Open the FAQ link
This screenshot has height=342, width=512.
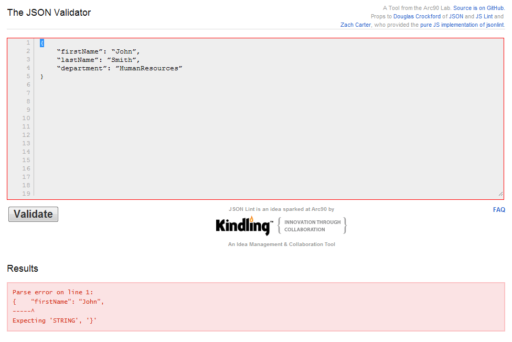[x=499, y=210]
